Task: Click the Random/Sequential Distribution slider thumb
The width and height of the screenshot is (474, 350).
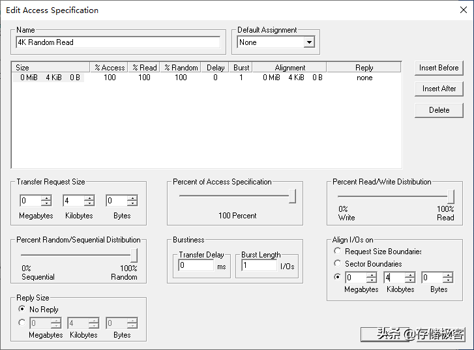Action: point(134,255)
